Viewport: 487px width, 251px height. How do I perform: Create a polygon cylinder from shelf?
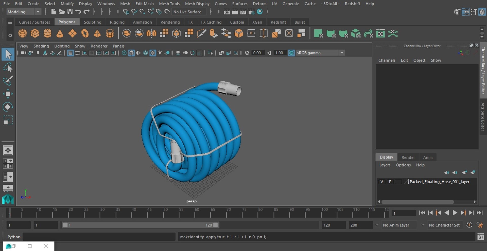point(47,33)
